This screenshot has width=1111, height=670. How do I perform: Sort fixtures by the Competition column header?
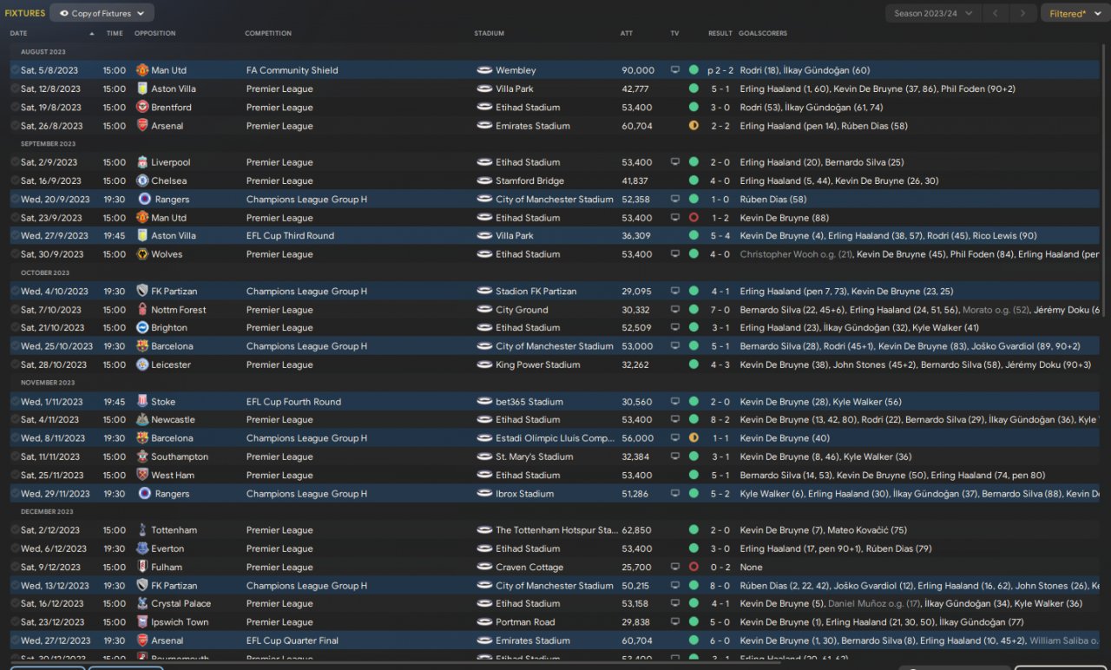pos(268,34)
